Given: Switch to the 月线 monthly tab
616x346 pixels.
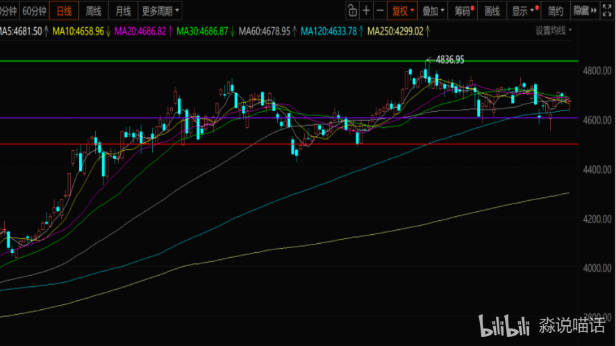Looking at the screenshot, I should pos(123,11).
